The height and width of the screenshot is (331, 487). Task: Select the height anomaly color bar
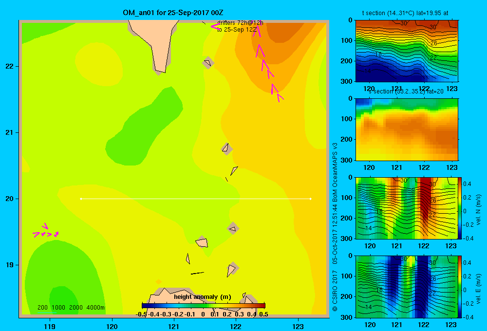[204, 306]
